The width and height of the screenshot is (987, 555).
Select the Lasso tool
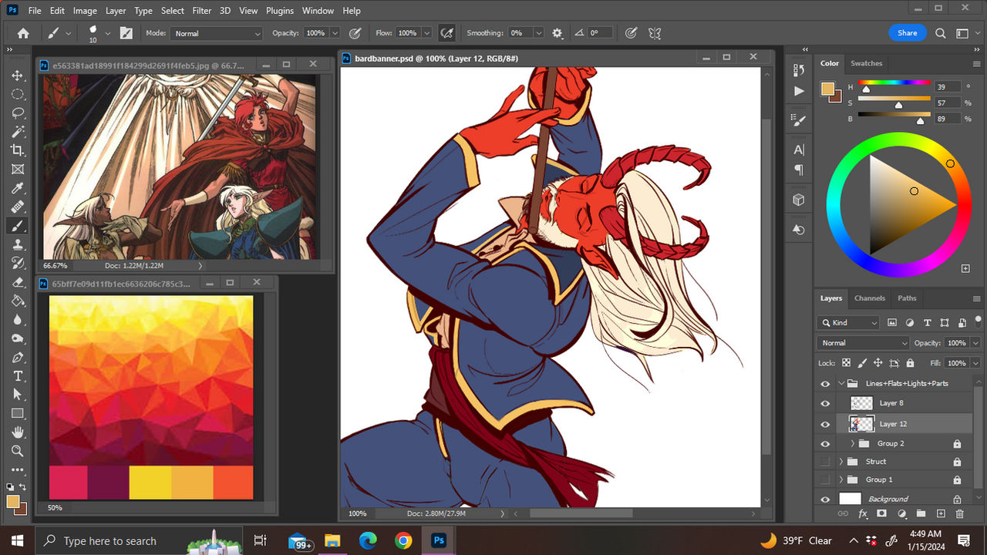point(17,113)
